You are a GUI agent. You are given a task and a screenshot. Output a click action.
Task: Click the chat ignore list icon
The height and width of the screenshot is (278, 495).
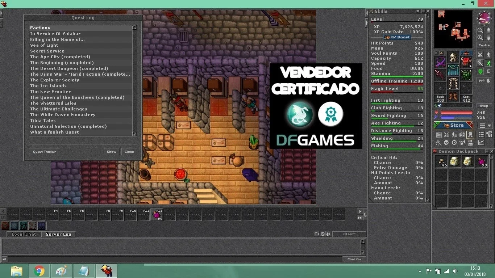[x=323, y=234]
